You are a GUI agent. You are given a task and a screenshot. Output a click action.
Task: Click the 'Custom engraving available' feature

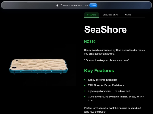116,99
